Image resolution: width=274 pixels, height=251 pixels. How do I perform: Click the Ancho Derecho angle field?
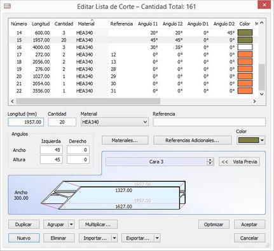[x=78, y=150]
